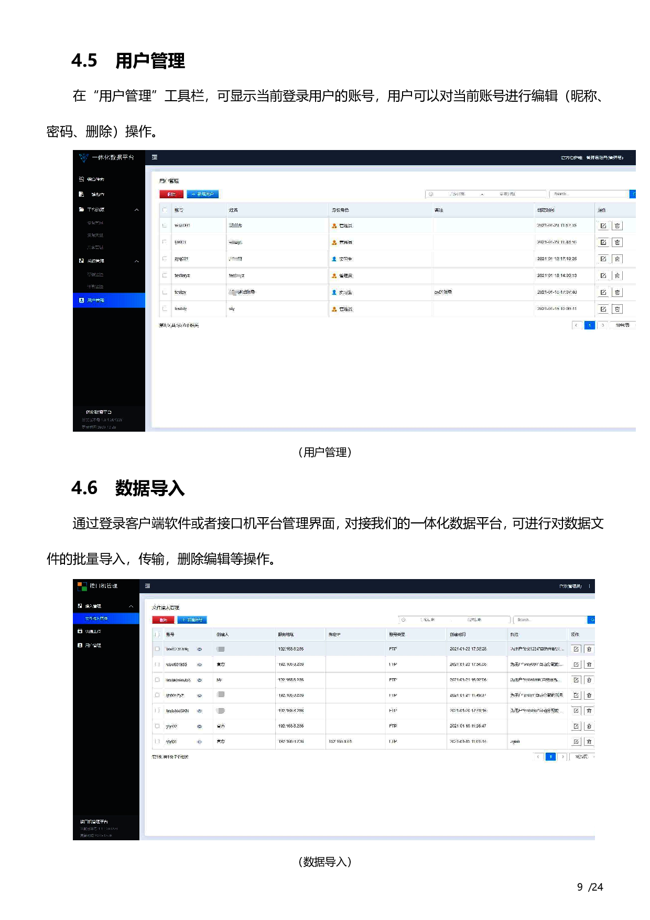Check the checkbox for yjy02 account row

pos(157,726)
